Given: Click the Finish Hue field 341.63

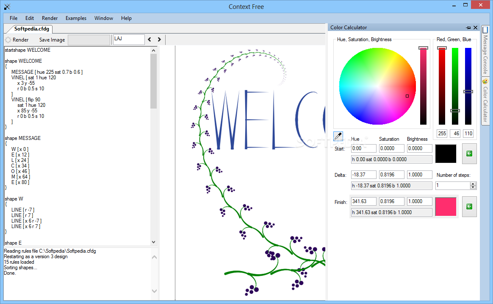Looking at the screenshot, I should 363,201.
